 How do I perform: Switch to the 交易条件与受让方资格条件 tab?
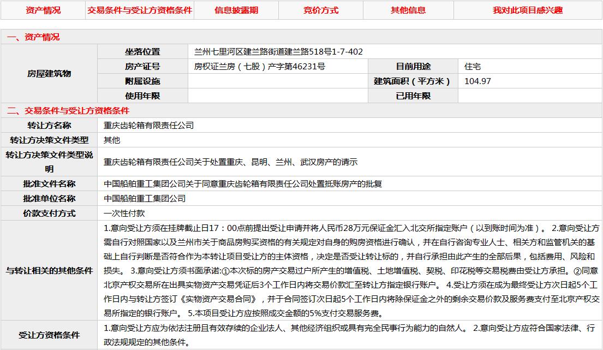pos(140,10)
